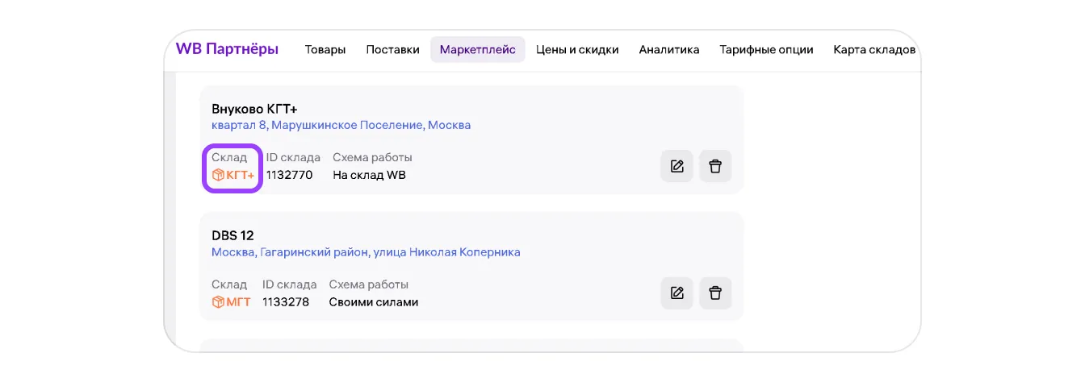Switch to the Поставки tab
The image size is (1085, 382).
click(x=392, y=50)
